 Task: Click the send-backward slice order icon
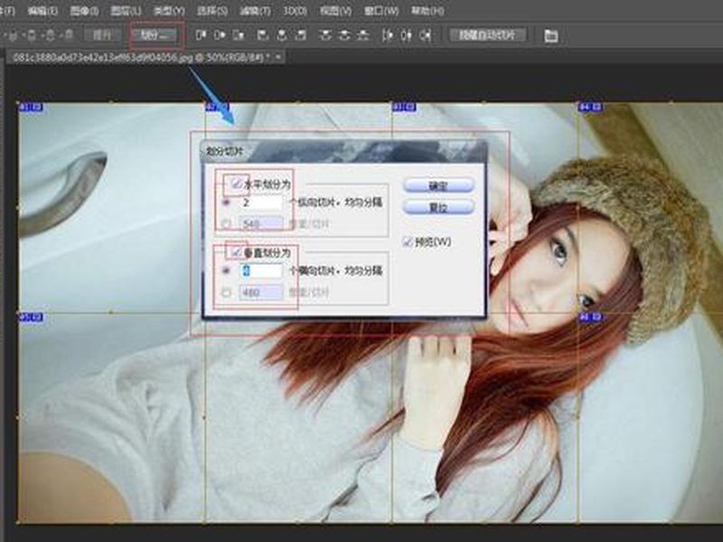tap(50, 35)
